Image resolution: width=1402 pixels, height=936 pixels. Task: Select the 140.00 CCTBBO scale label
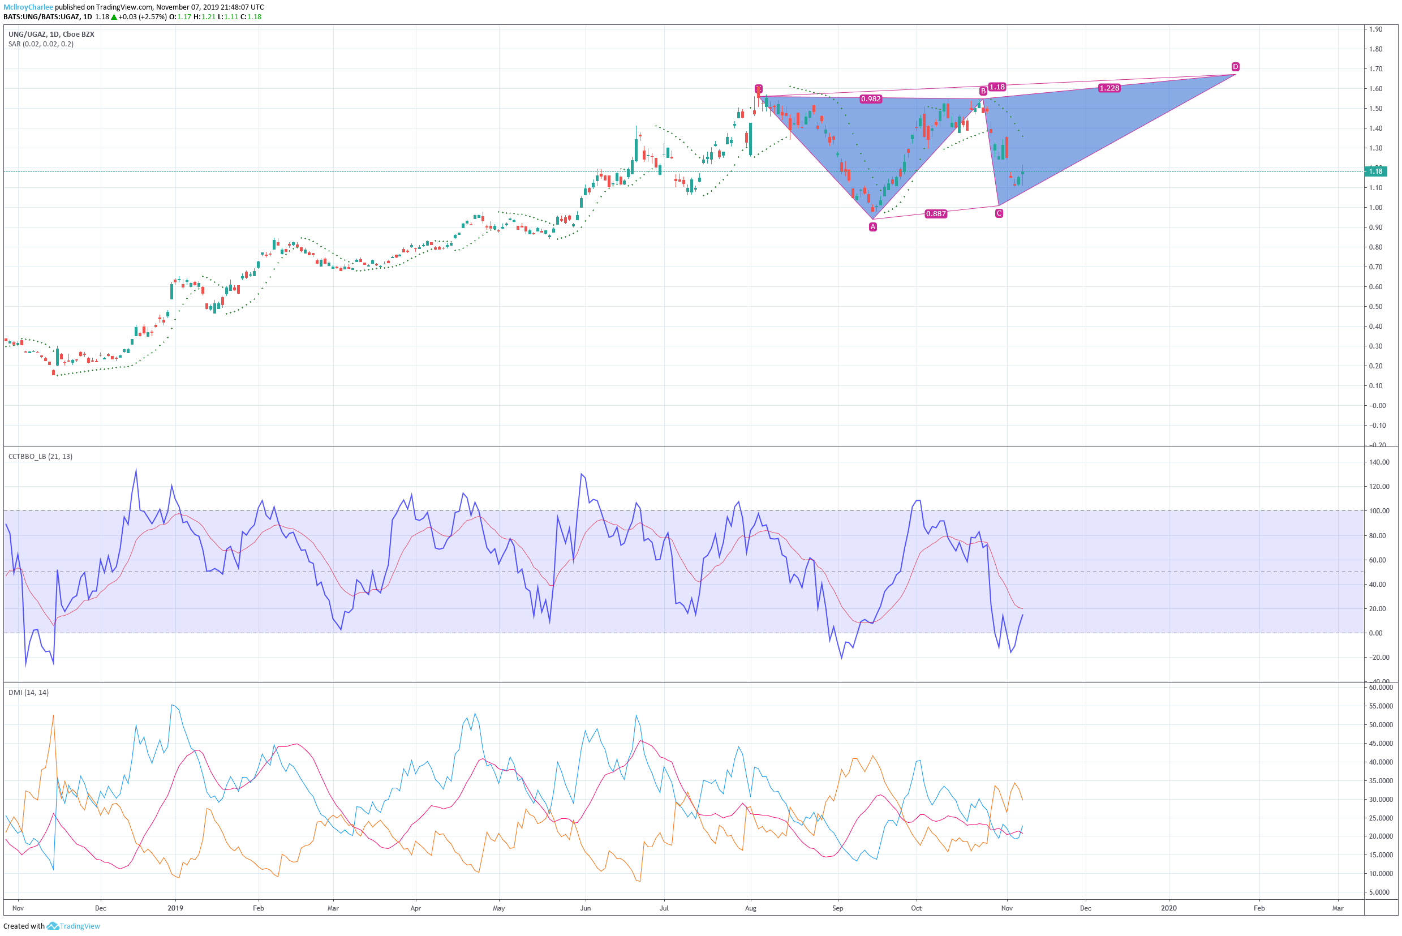click(1379, 462)
